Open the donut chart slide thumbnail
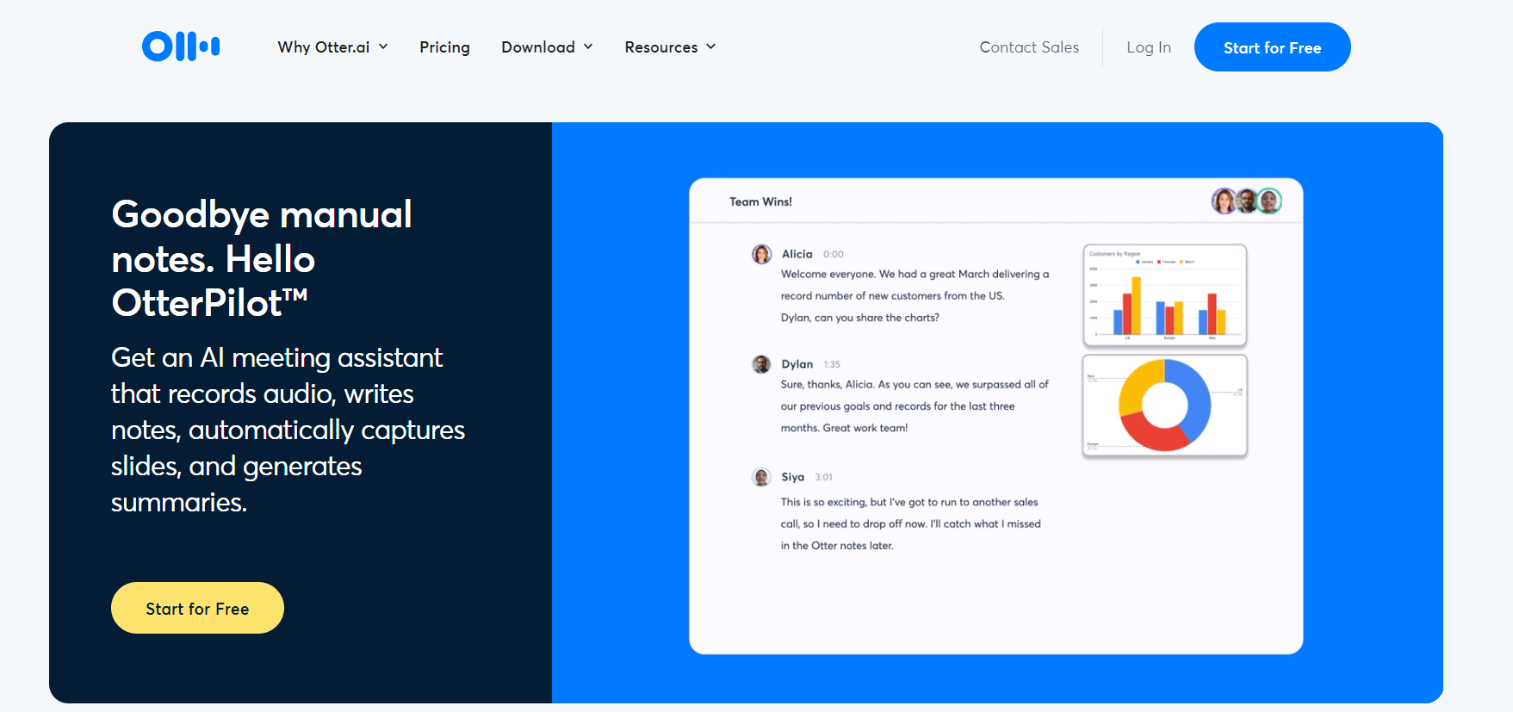This screenshot has width=1513, height=712. click(x=1164, y=406)
